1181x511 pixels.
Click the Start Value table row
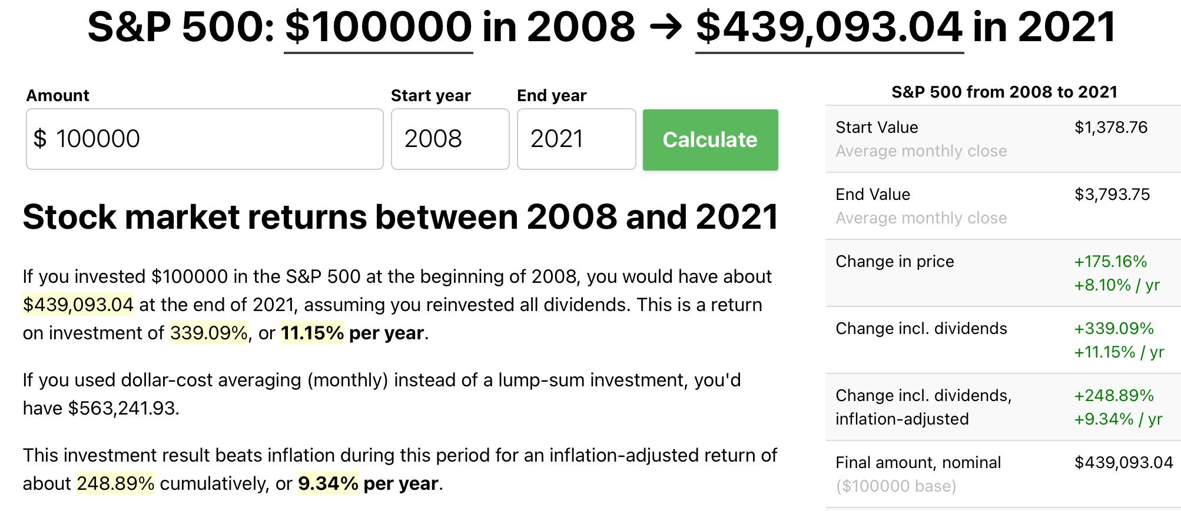click(x=1003, y=139)
